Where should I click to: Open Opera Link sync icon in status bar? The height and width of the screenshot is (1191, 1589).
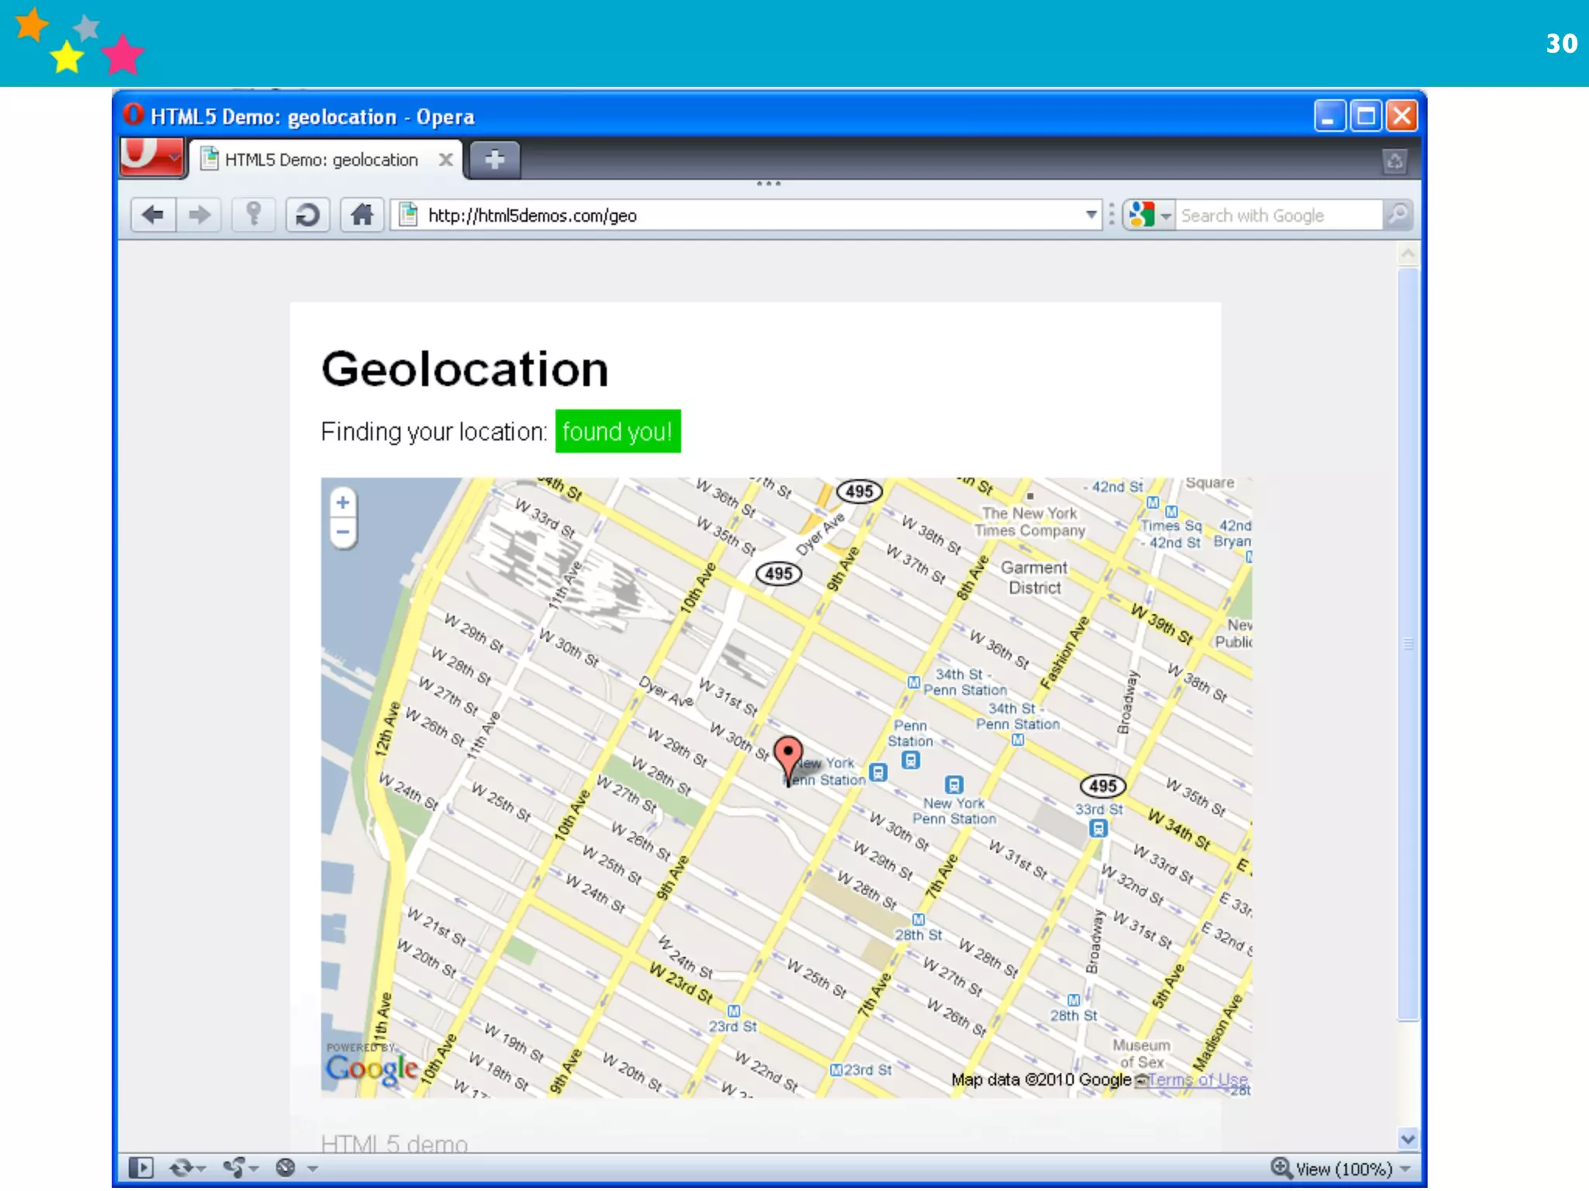pos(181,1168)
